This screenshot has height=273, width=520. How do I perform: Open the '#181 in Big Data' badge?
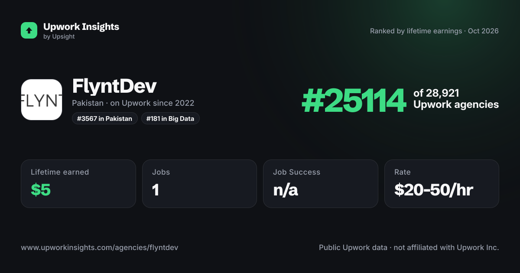tap(170, 118)
